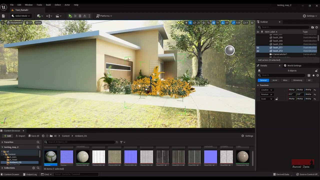The height and width of the screenshot is (180, 320).
Task: Reset Rotation to default arrow
Action: click(x=315, y=94)
